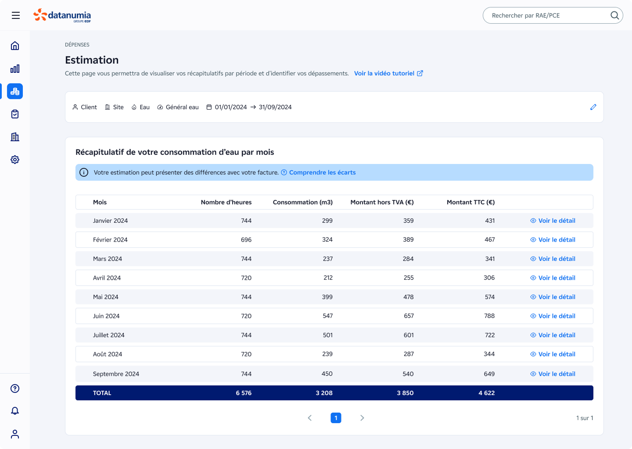
Task: Select the expenses coins icon in sidebar
Action: coord(15,91)
